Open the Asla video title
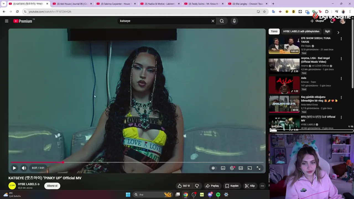The image size is (354, 199). click(x=304, y=78)
